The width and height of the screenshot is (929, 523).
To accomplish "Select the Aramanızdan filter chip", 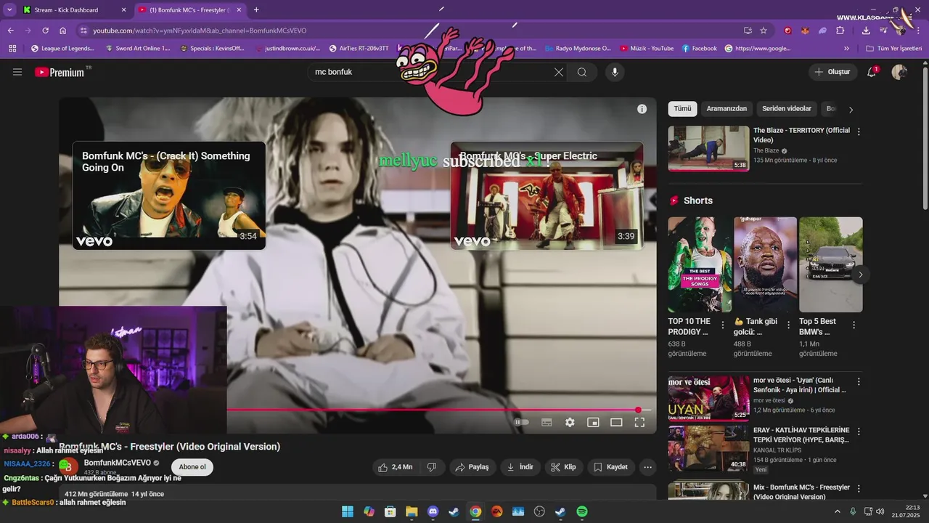I will (x=727, y=109).
